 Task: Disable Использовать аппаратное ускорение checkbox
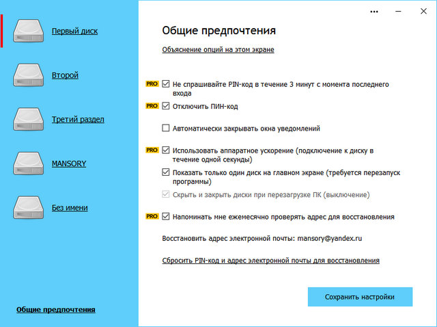(166, 149)
